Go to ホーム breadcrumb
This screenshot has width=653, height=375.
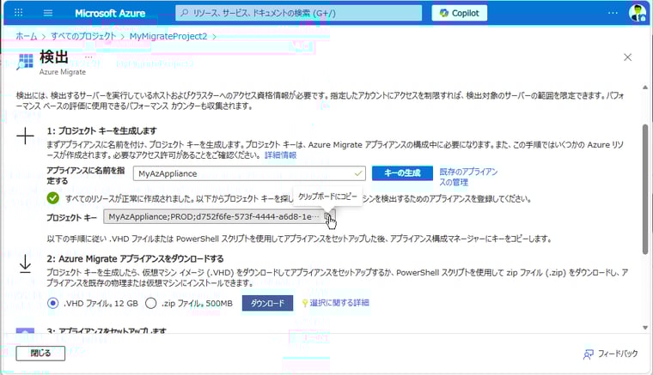[27, 36]
